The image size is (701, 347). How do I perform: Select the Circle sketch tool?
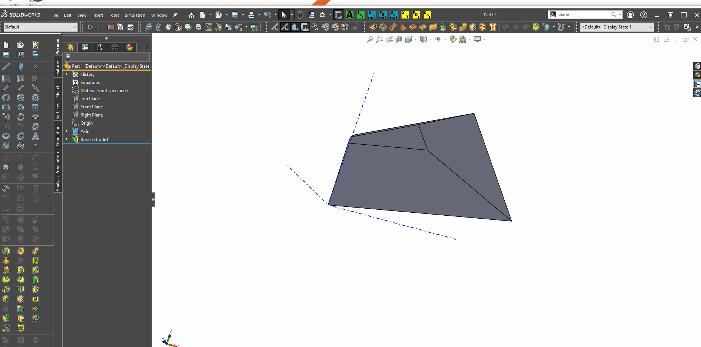tap(6, 98)
